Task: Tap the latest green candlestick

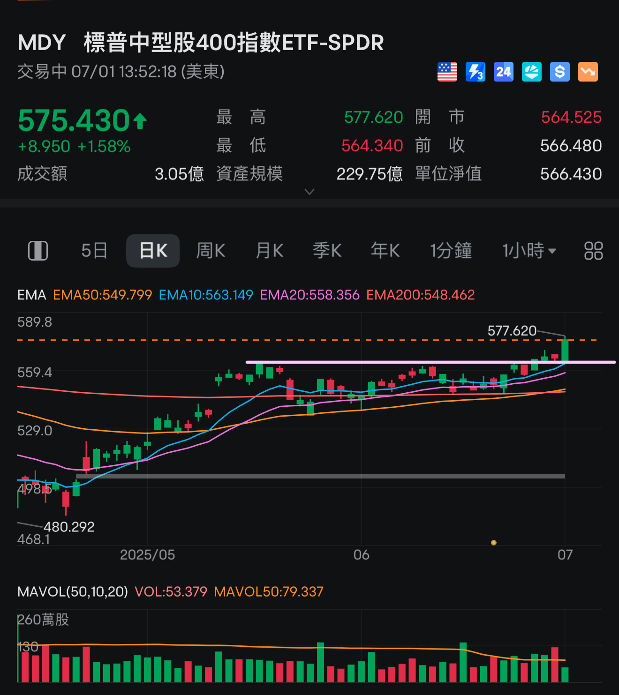Action: coord(565,349)
